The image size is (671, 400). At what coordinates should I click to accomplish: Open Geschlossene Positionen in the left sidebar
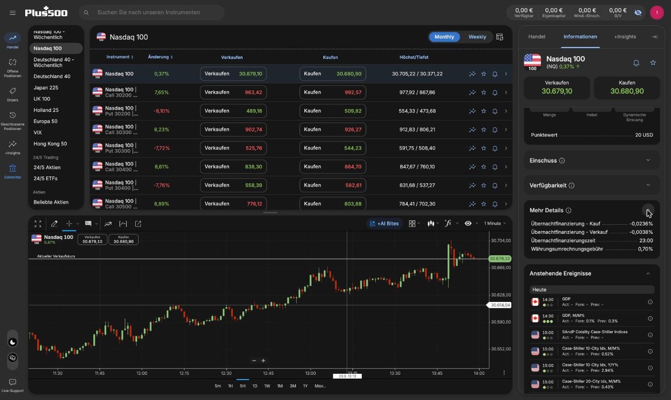13,121
